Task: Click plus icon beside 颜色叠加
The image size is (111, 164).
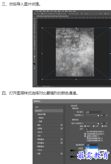Action: point(62,139)
